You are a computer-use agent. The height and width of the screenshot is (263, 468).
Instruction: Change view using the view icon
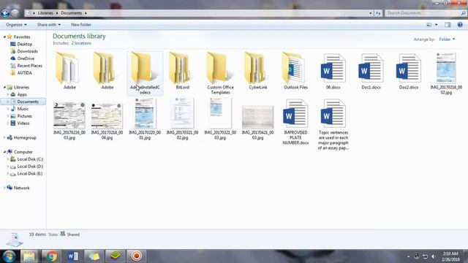click(x=429, y=25)
